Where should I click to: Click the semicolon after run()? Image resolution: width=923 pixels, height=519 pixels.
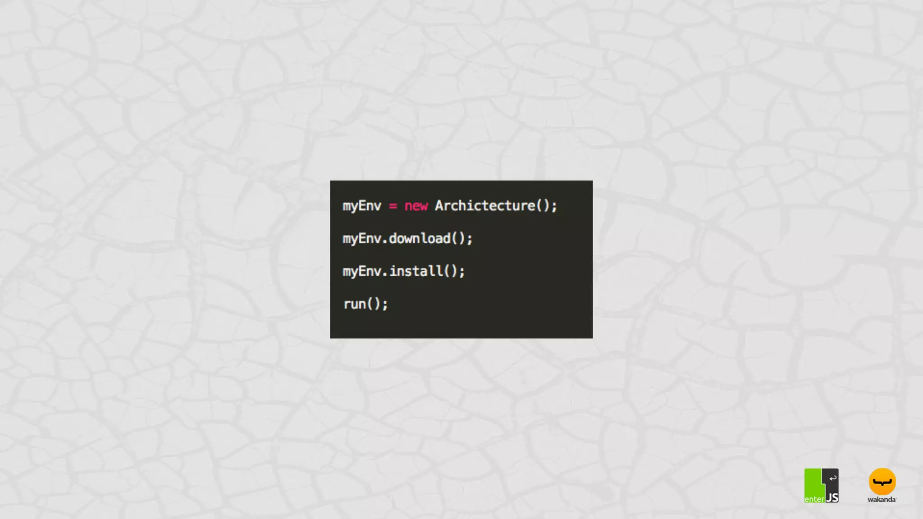pyautogui.click(x=385, y=305)
